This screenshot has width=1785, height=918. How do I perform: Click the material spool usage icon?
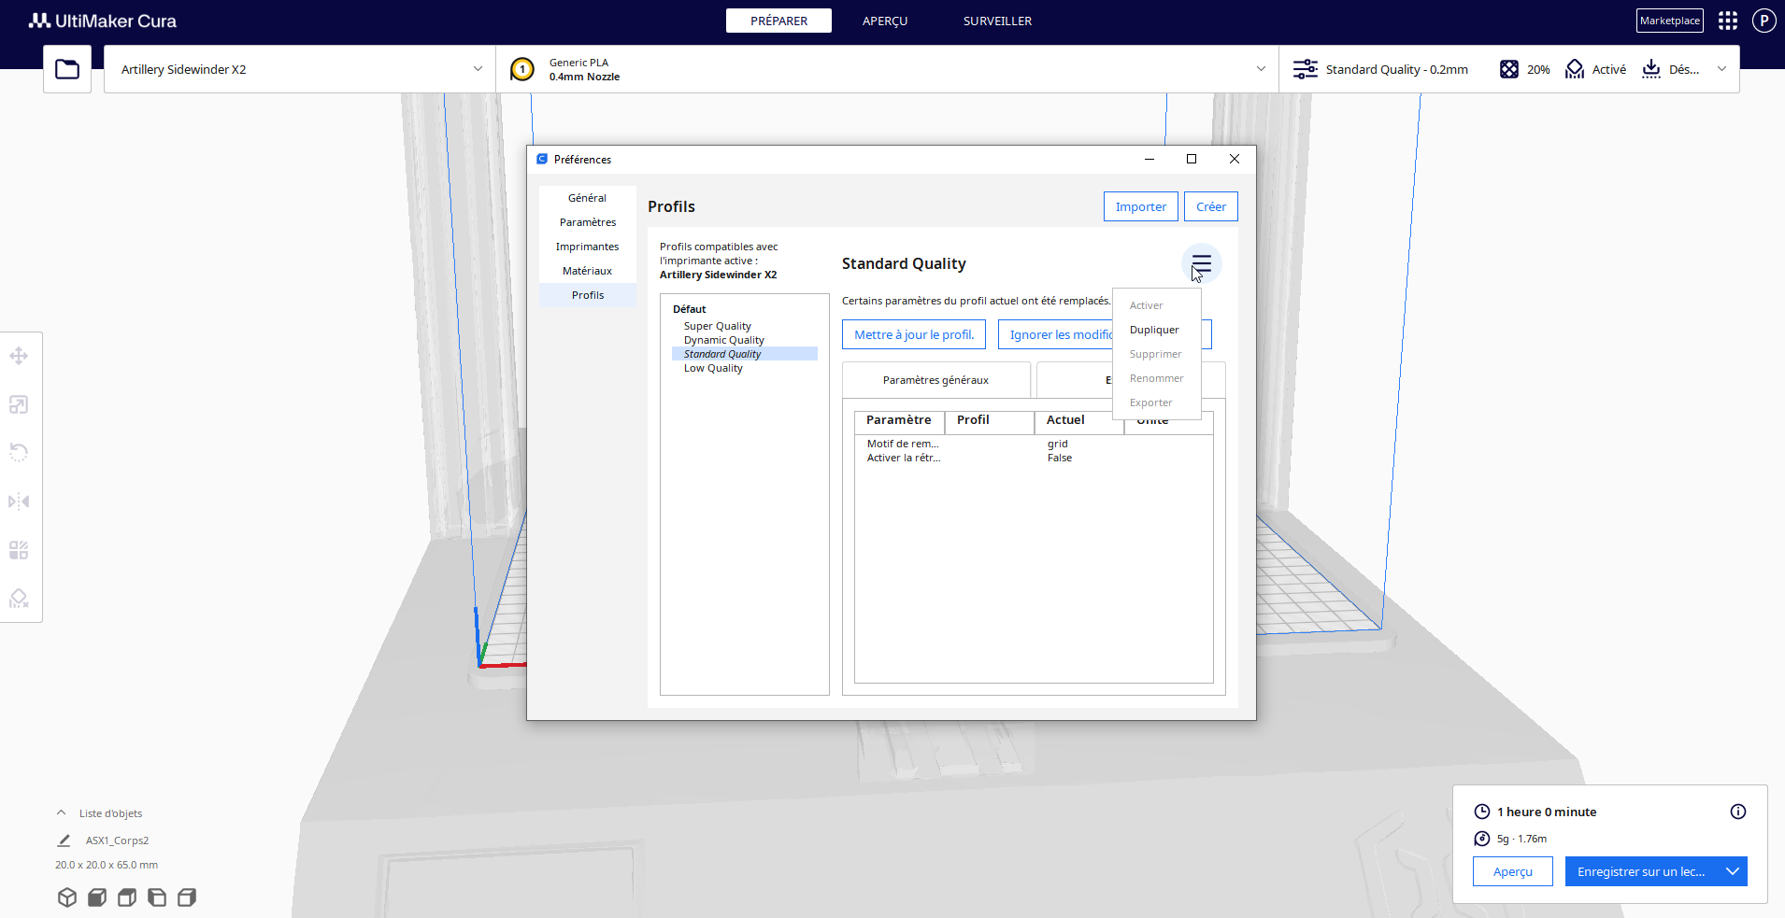(1482, 839)
